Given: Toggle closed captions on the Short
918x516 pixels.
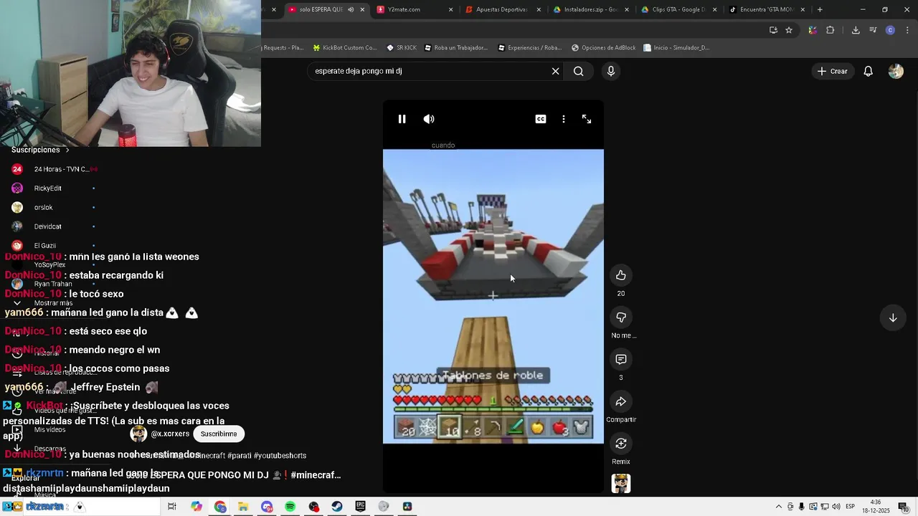Looking at the screenshot, I should 541,119.
